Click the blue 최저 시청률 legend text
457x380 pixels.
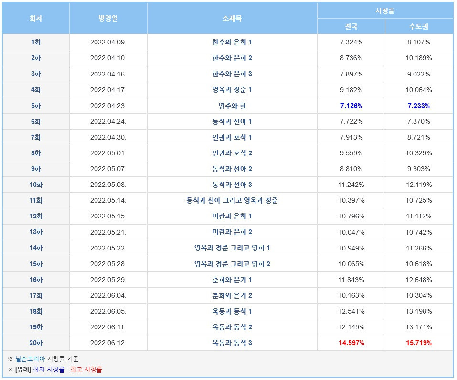click(49, 369)
